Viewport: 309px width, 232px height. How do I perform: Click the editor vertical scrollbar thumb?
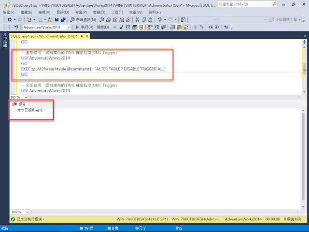coord(305,69)
